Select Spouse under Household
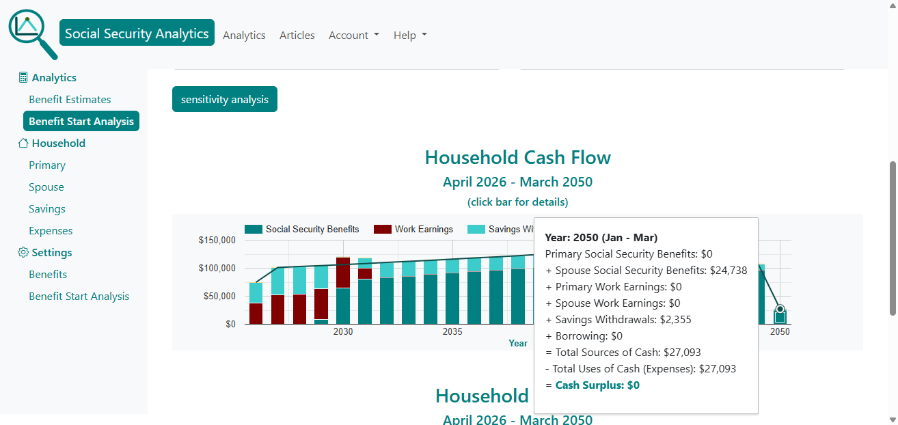This screenshot has width=898, height=425. click(x=46, y=187)
